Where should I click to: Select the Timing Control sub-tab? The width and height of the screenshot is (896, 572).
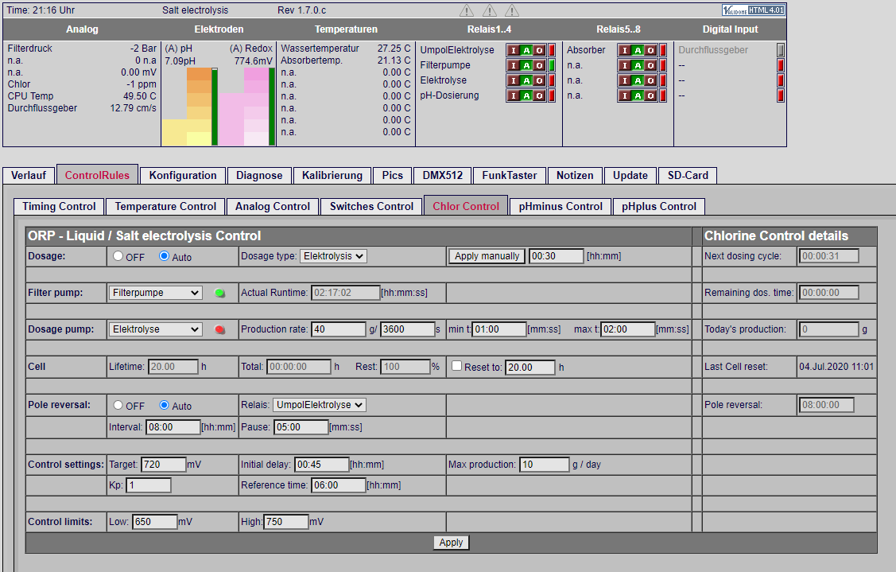point(59,207)
